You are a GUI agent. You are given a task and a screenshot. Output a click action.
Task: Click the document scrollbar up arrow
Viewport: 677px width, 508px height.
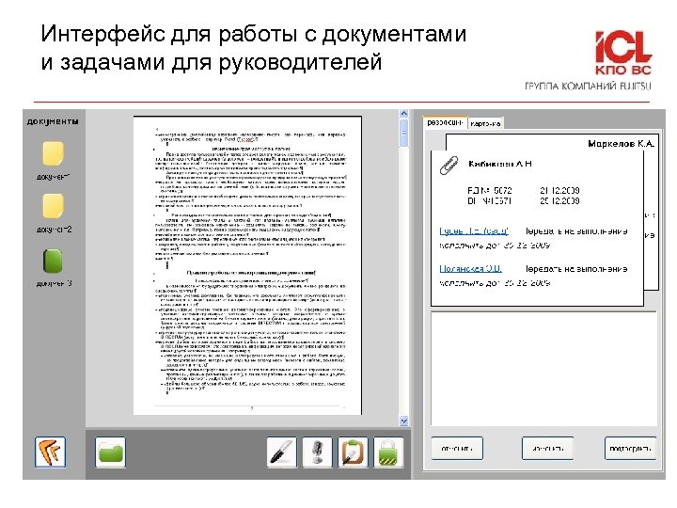coord(403,113)
